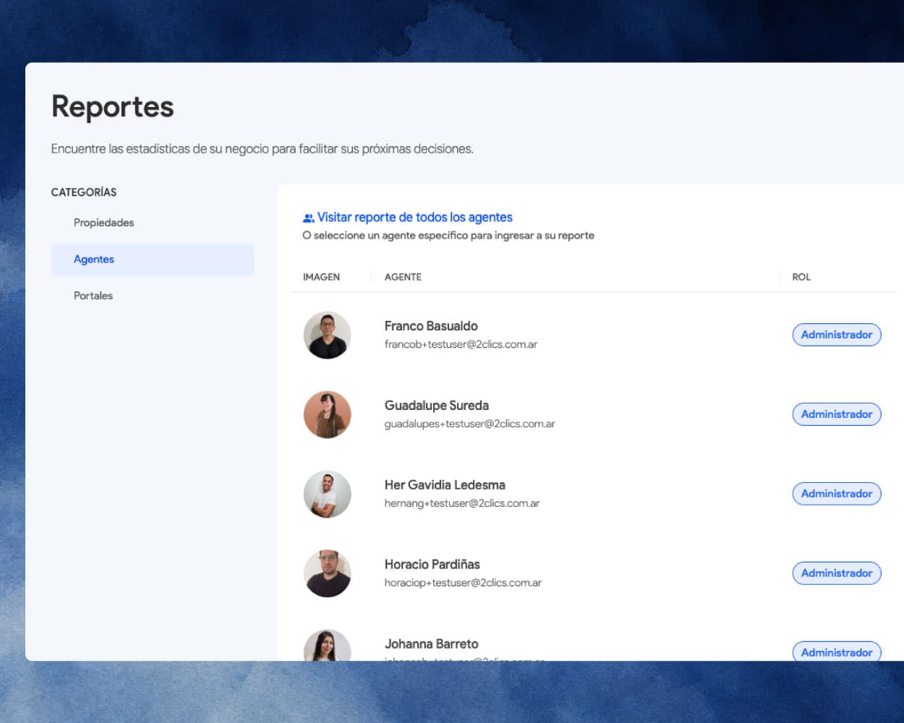Click the O seleccione un agente específico text

[x=448, y=236]
